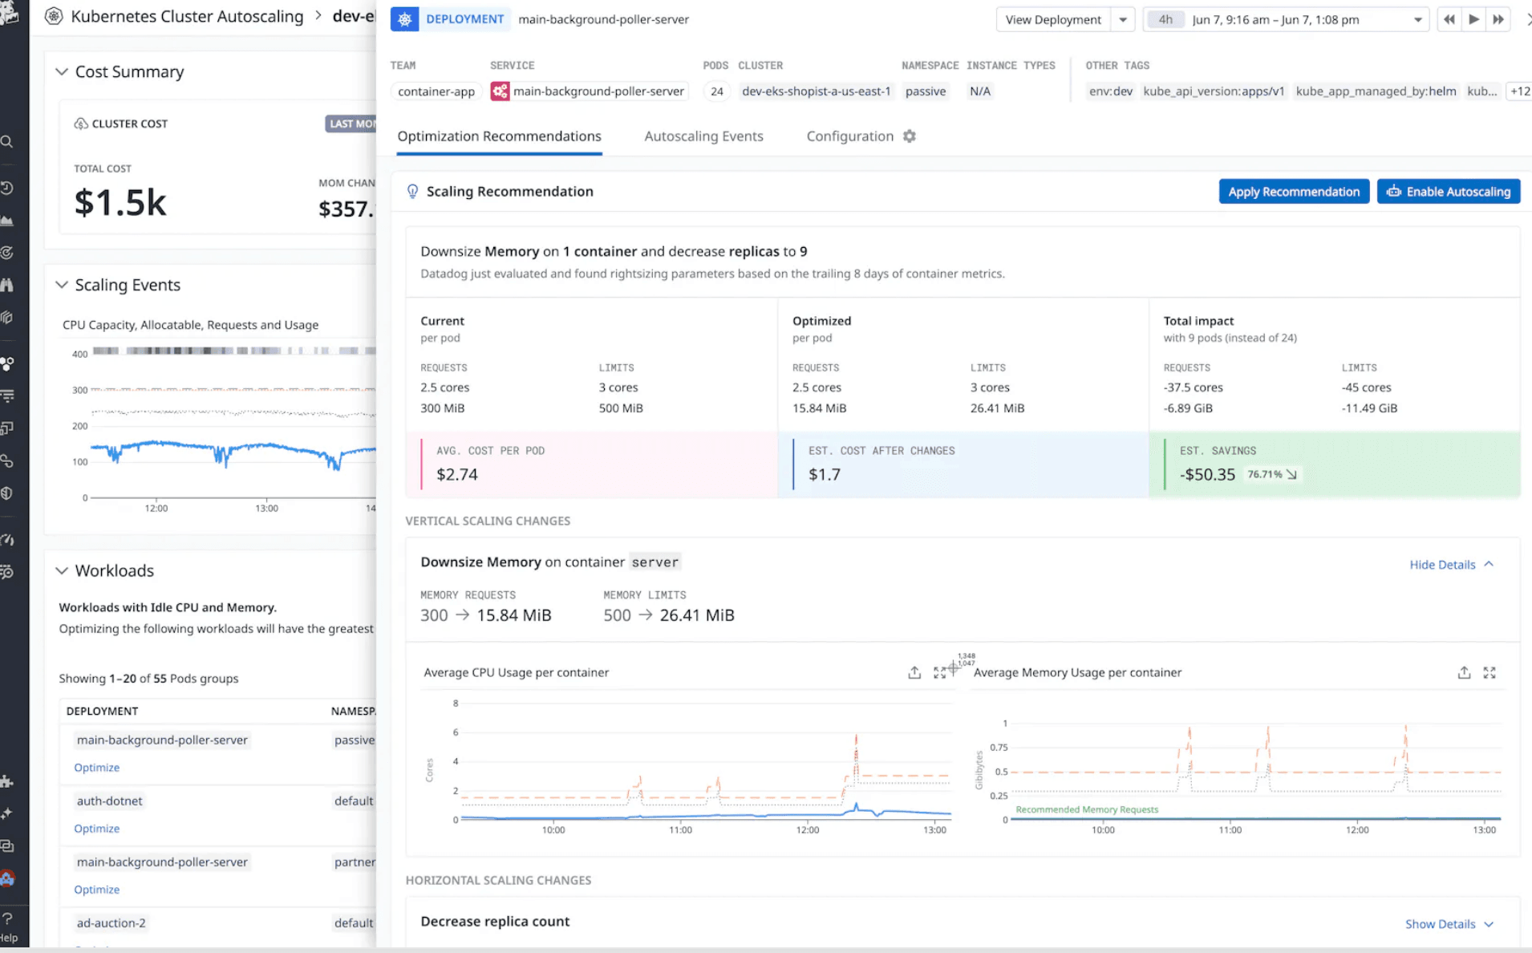Screen dimensions: 1532x953
Task: Collapse the Scaling Events section
Action: 62,285
